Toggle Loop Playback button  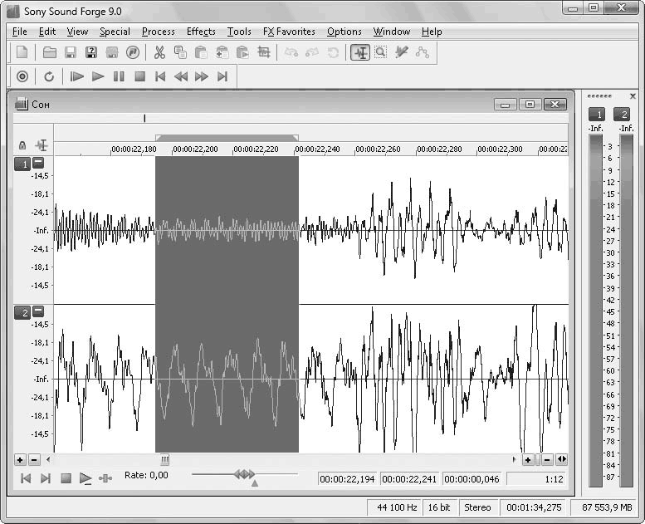pyautogui.click(x=49, y=76)
